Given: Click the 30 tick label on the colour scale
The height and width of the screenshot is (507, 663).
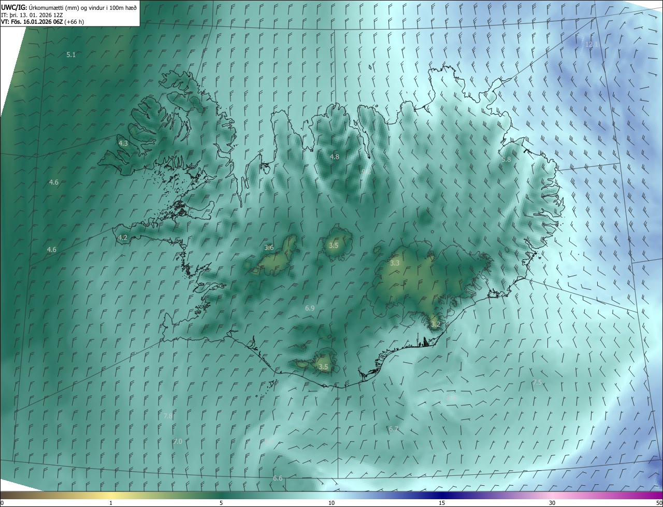Looking at the screenshot, I should tap(552, 503).
